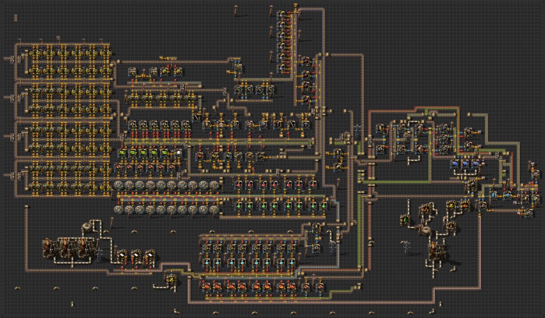
Task: Click the white-item assembler ending the green circuit row
Action: [x=179, y=153]
